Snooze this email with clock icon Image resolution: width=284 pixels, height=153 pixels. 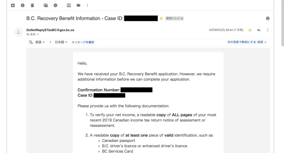click(x=55, y=5)
